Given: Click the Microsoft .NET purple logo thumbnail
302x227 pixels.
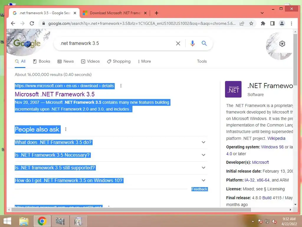Looking at the screenshot, I should point(233,89).
